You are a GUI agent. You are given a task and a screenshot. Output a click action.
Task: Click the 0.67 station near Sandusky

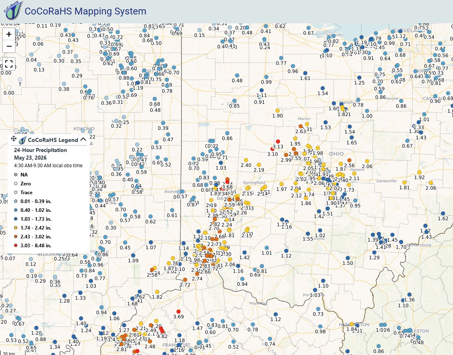(309, 28)
